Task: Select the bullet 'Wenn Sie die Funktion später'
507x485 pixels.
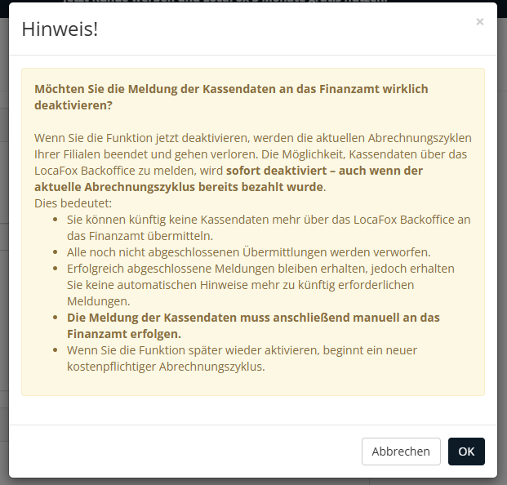Action: pyautogui.click(x=242, y=350)
